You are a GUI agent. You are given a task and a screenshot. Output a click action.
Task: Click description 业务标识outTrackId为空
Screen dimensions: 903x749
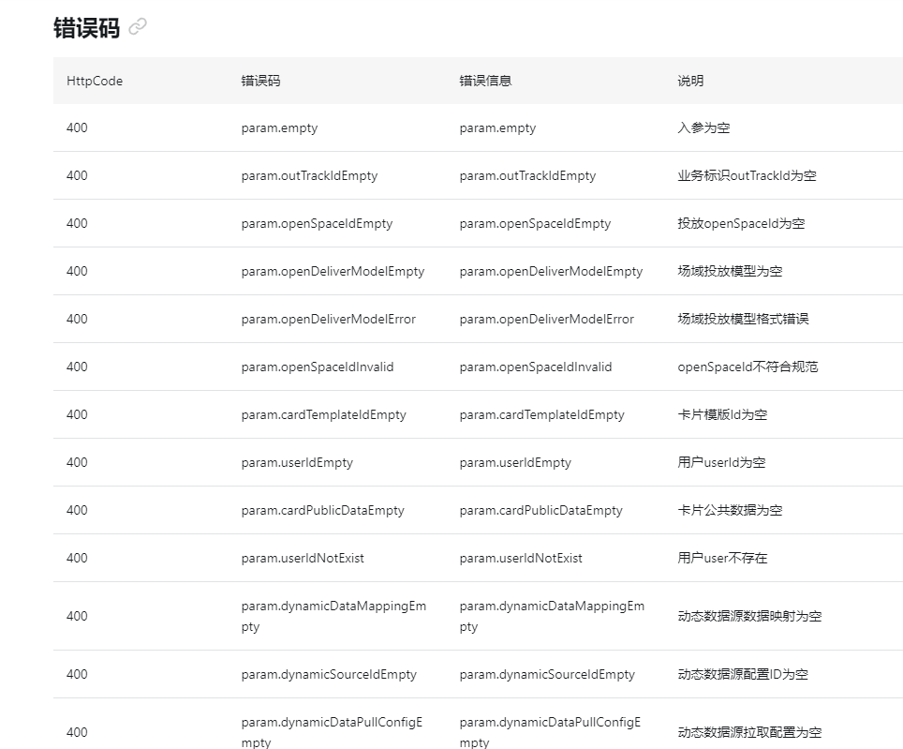747,175
